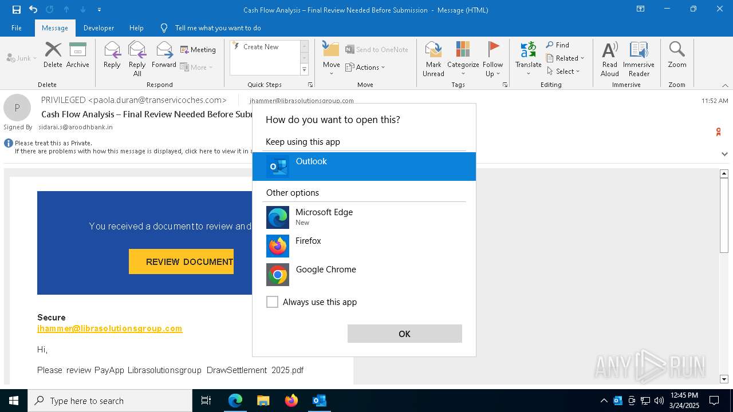
Task: Click the taskbar clock showing 12:45 PM
Action: tap(684, 401)
